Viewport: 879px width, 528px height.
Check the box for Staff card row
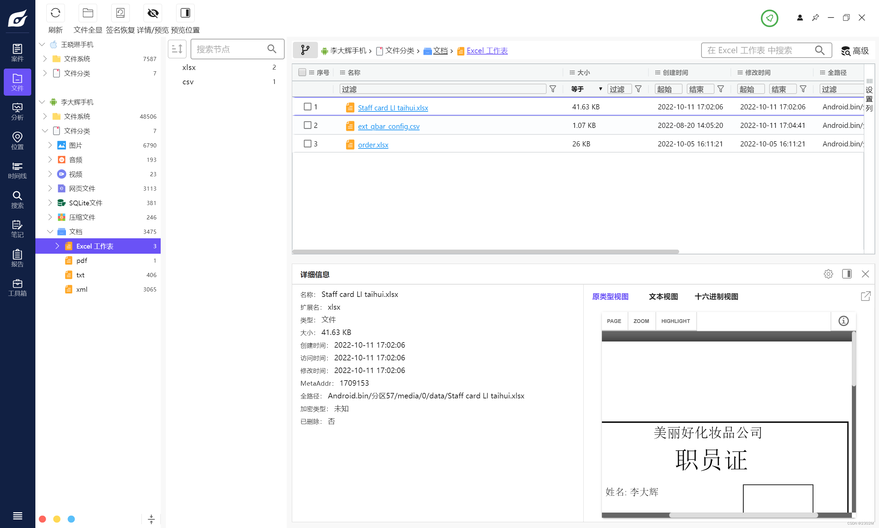pyautogui.click(x=308, y=107)
